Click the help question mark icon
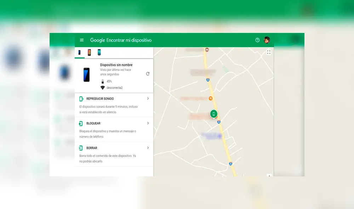The image size is (354, 209). pos(257,40)
